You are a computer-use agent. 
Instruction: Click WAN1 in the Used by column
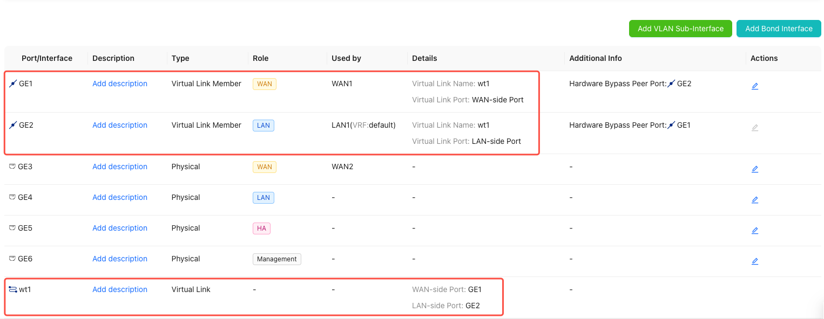342,84
